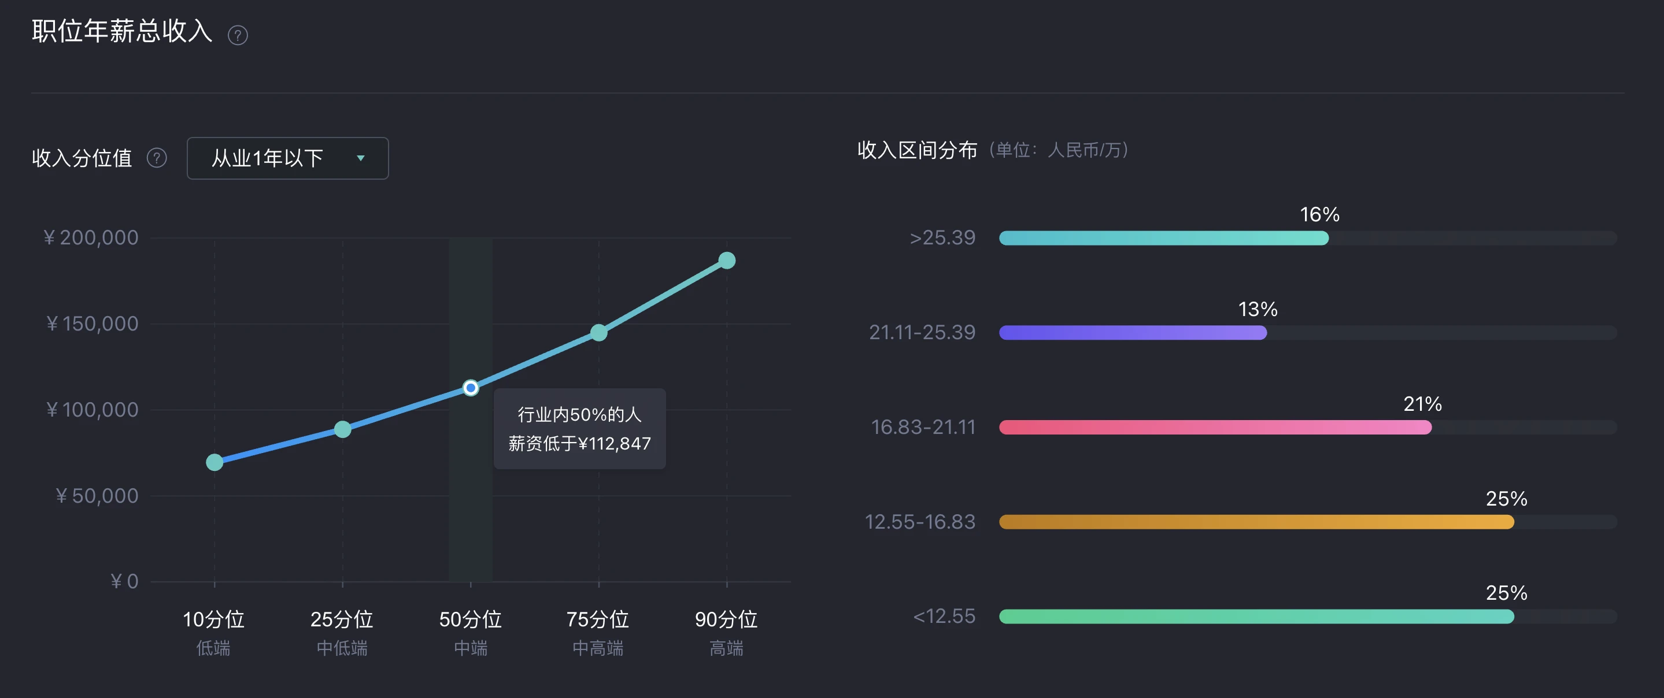
Task: Click the <12.55 green income bar
Action: tap(1256, 617)
